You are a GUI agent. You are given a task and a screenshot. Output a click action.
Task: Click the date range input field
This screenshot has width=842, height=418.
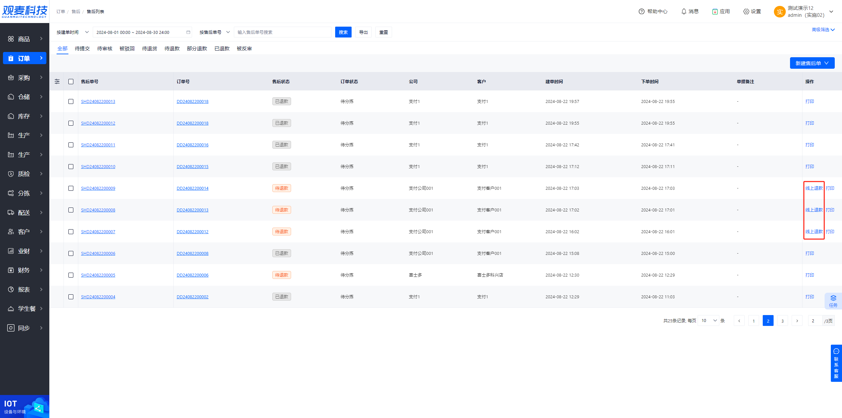pyautogui.click(x=143, y=32)
